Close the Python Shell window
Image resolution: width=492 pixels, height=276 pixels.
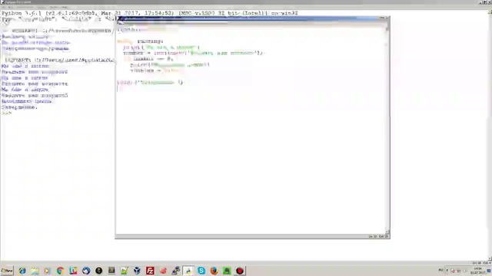pos(490,2)
